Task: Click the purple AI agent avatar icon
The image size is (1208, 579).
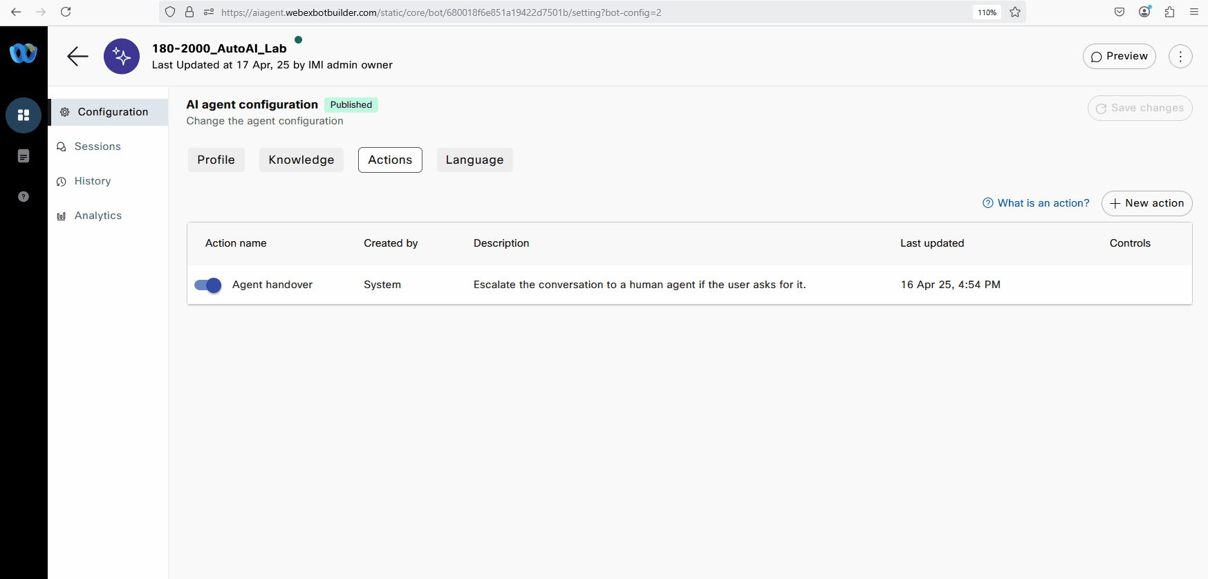Action: click(122, 57)
